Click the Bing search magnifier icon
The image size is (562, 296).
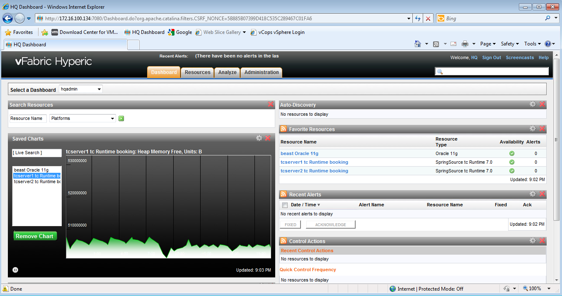548,18
